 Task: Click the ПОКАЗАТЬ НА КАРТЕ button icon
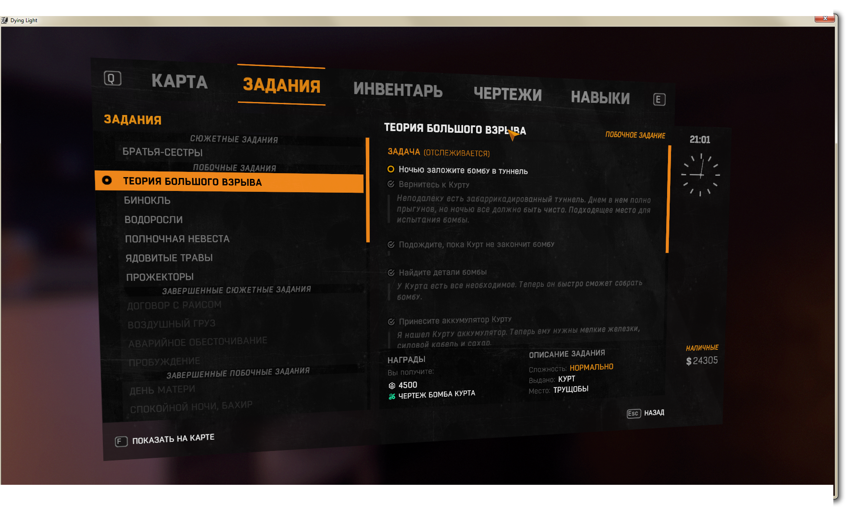[119, 438]
